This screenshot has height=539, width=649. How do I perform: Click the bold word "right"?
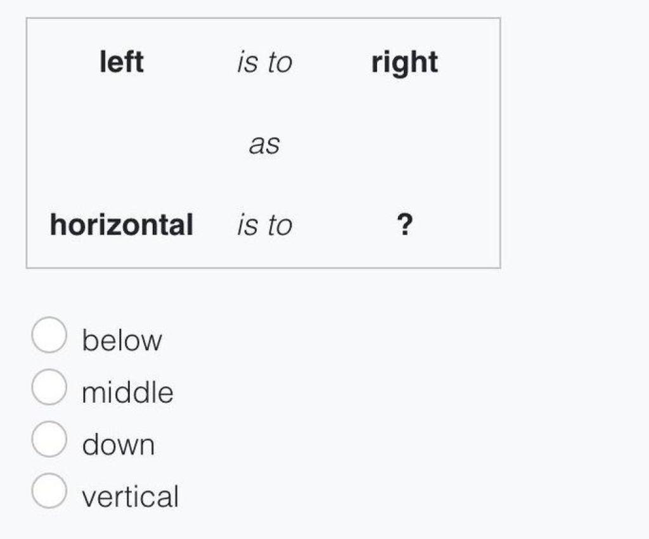pyautogui.click(x=404, y=63)
